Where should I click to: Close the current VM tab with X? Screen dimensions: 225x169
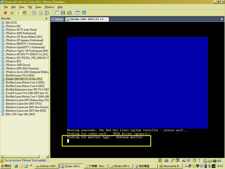point(222,19)
